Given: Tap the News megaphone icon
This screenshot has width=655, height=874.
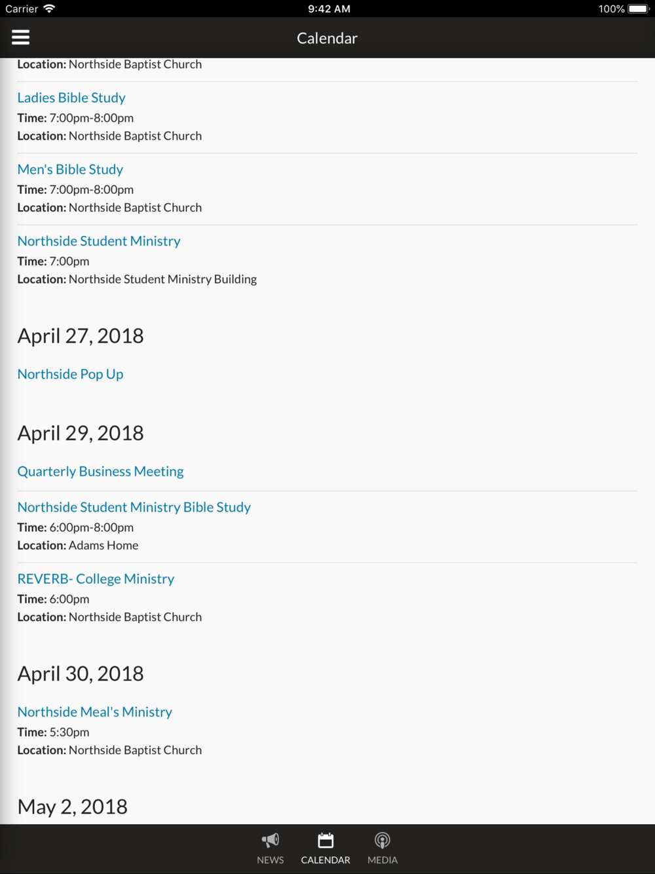Looking at the screenshot, I should (271, 840).
